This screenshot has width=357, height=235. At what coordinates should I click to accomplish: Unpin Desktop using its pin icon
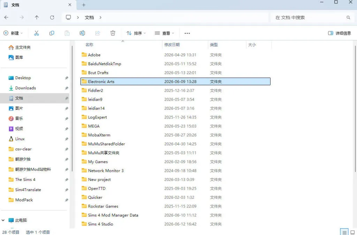(67, 78)
